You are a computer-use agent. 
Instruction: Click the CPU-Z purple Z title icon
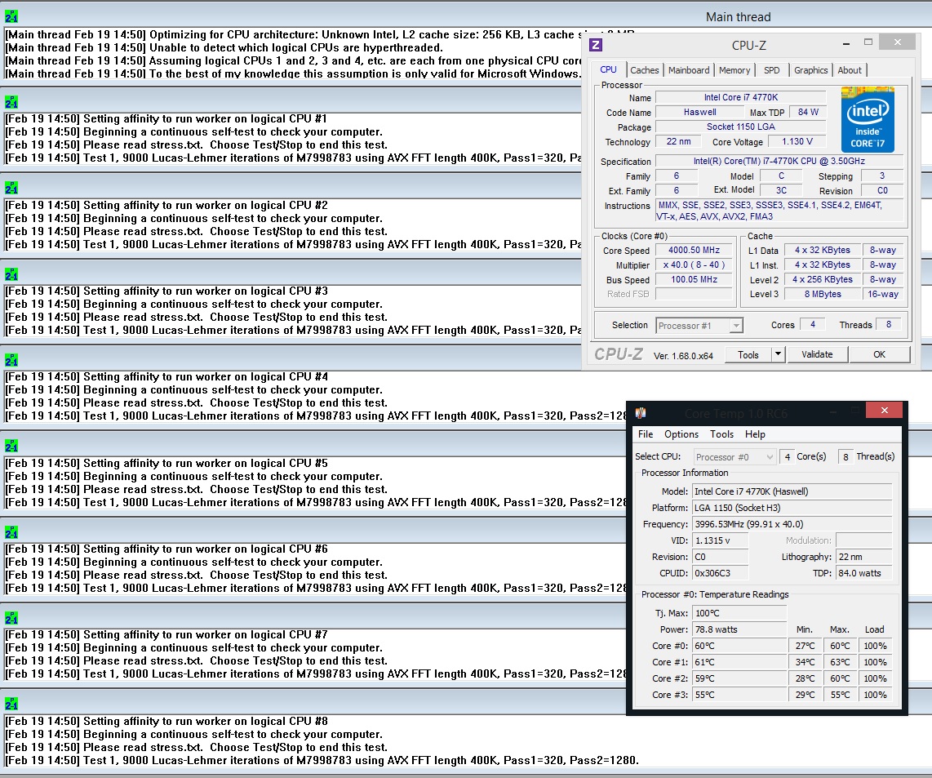(x=596, y=45)
